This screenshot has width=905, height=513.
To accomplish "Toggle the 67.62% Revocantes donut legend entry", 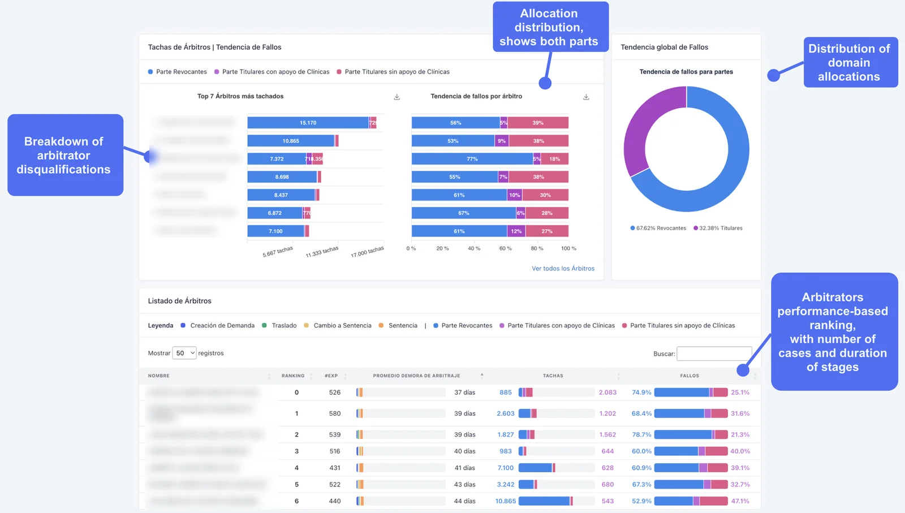I will [x=658, y=228].
